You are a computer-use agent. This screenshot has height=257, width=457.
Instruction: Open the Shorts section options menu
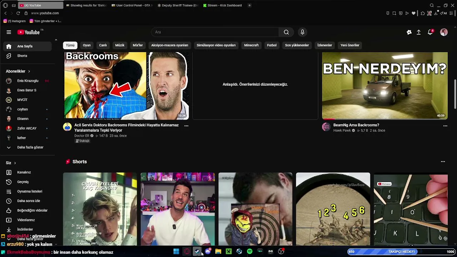(443, 162)
